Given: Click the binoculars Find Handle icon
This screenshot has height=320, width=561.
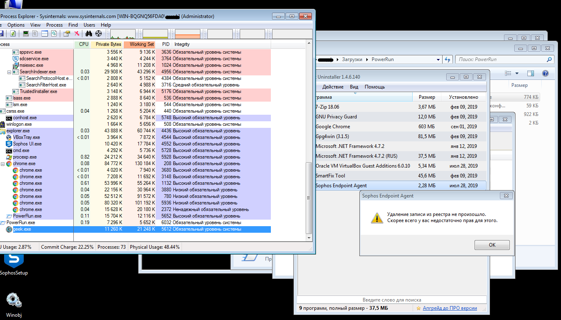Looking at the screenshot, I should [x=89, y=34].
